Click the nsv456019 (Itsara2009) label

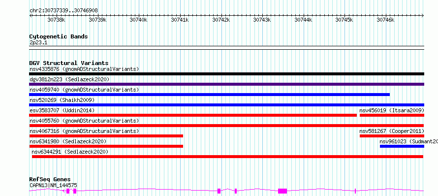point(392,110)
